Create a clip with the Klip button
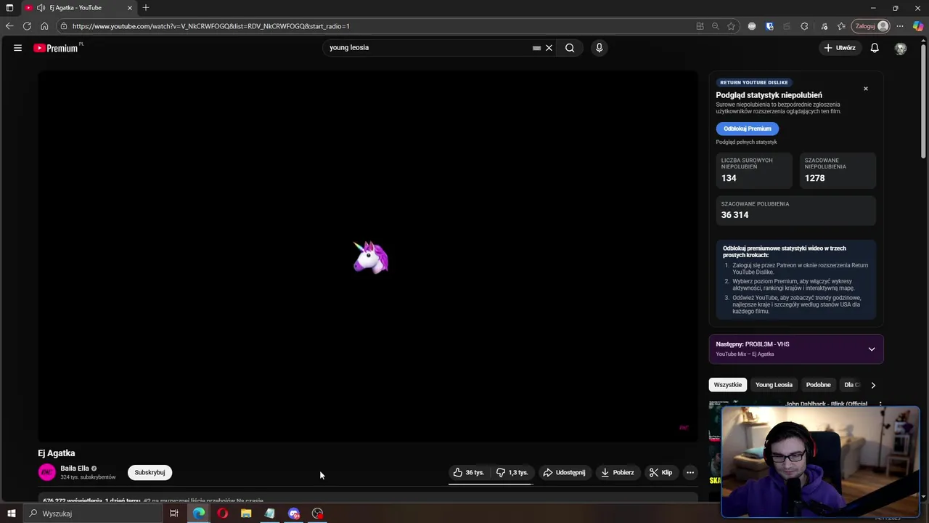Image resolution: width=929 pixels, height=523 pixels. [660, 472]
